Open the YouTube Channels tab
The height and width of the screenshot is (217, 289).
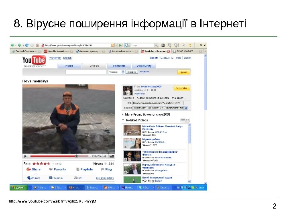coord(119,66)
